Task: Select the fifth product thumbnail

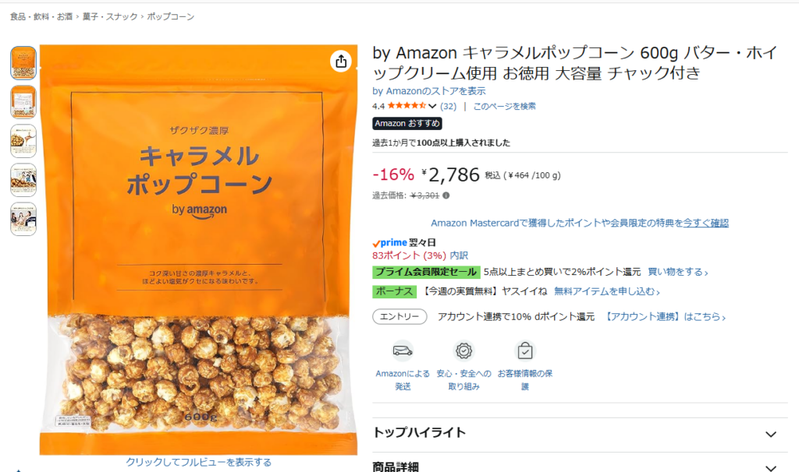Action: [x=23, y=219]
